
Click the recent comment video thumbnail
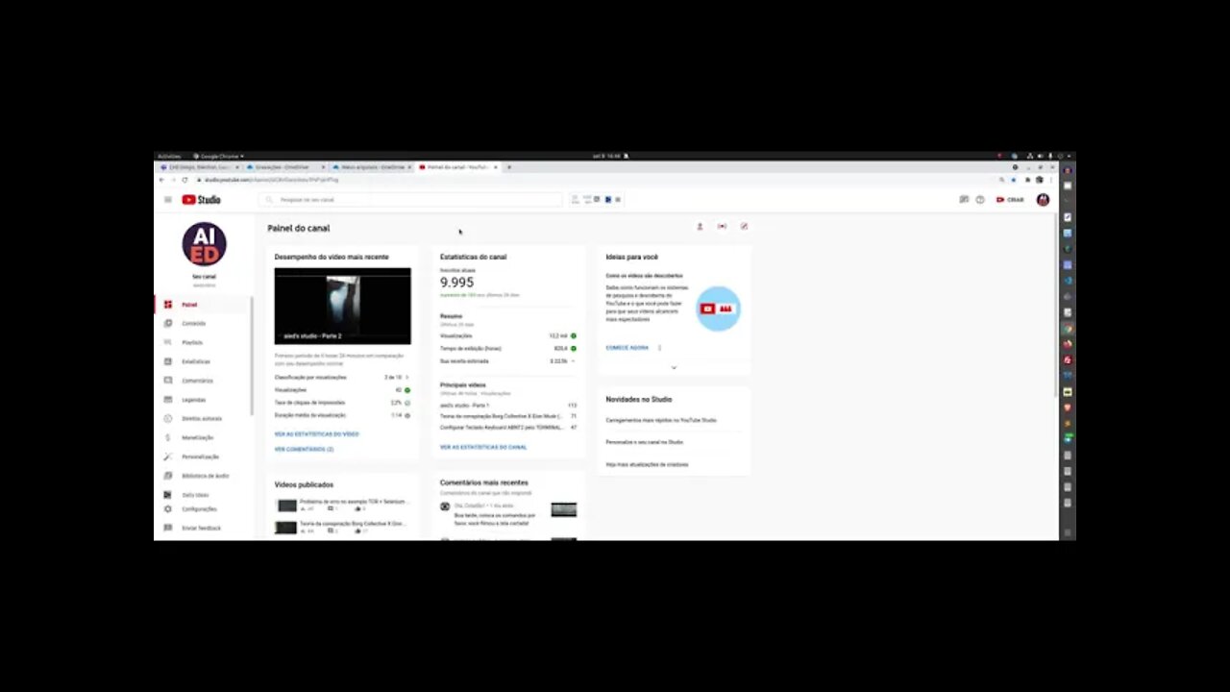tap(564, 509)
